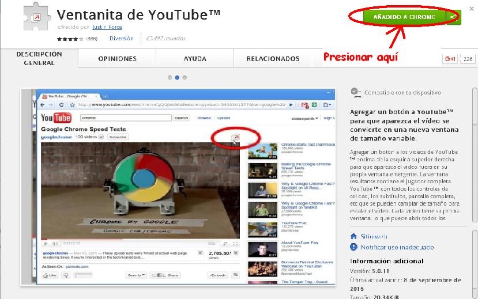
Task: Go to the Relacionados tab
Action: point(273,59)
